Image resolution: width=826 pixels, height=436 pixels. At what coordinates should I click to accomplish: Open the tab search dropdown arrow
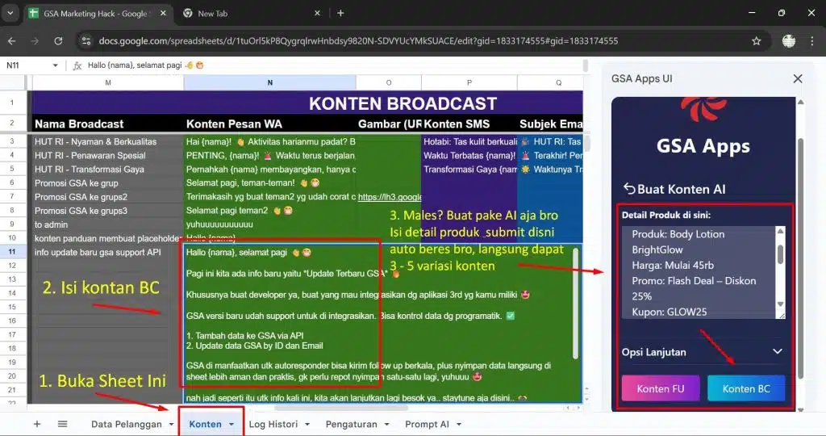[x=10, y=13]
